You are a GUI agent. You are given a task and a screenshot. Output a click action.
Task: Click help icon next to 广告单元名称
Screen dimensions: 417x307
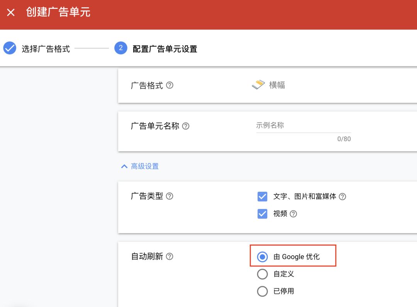(x=186, y=126)
